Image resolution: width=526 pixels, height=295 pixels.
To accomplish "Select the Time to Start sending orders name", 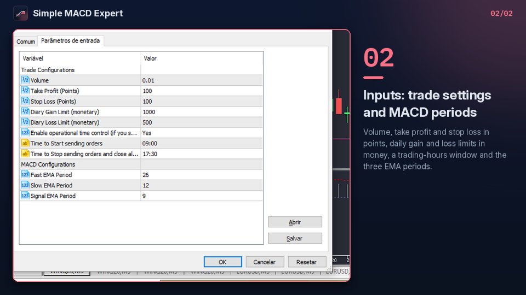I will pyautogui.click(x=66, y=144).
